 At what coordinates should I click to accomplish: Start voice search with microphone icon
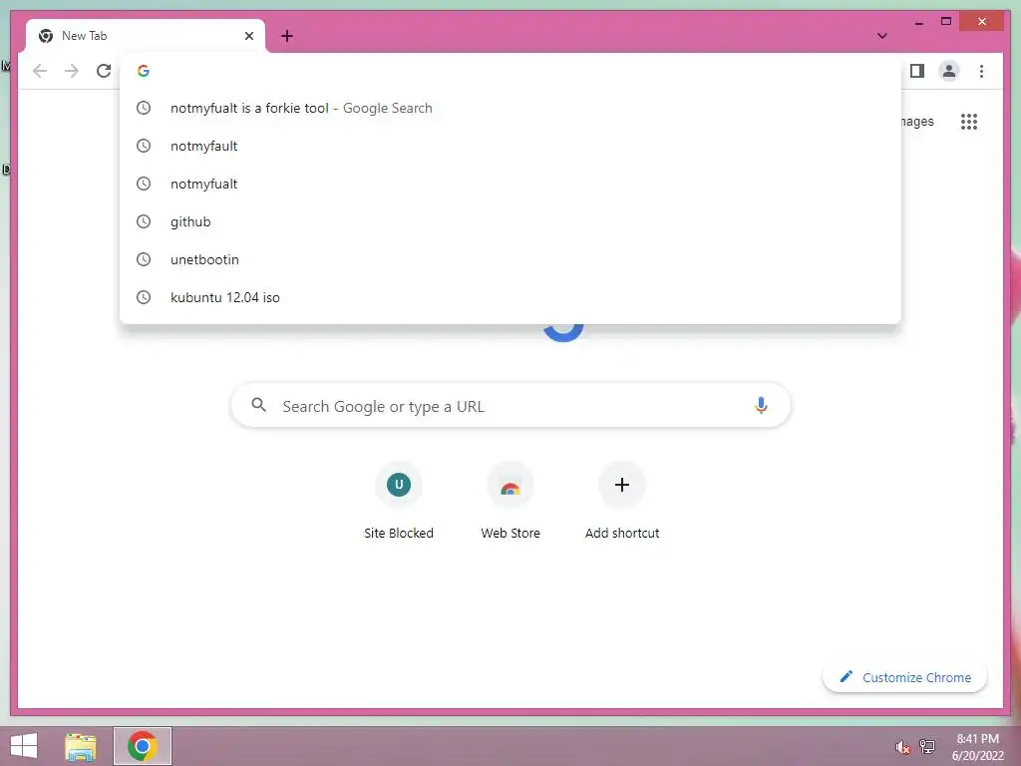(761, 405)
